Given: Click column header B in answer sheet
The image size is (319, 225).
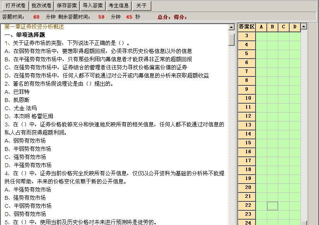Looking at the screenshot, I should (273, 27).
